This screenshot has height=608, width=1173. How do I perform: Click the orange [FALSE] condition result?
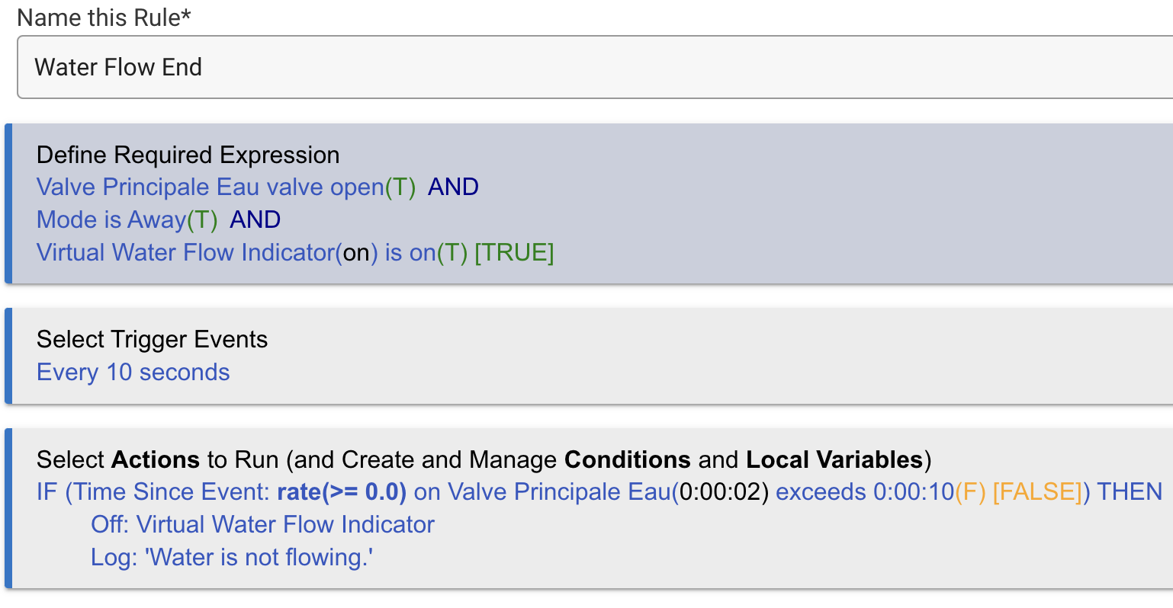pos(1037,492)
